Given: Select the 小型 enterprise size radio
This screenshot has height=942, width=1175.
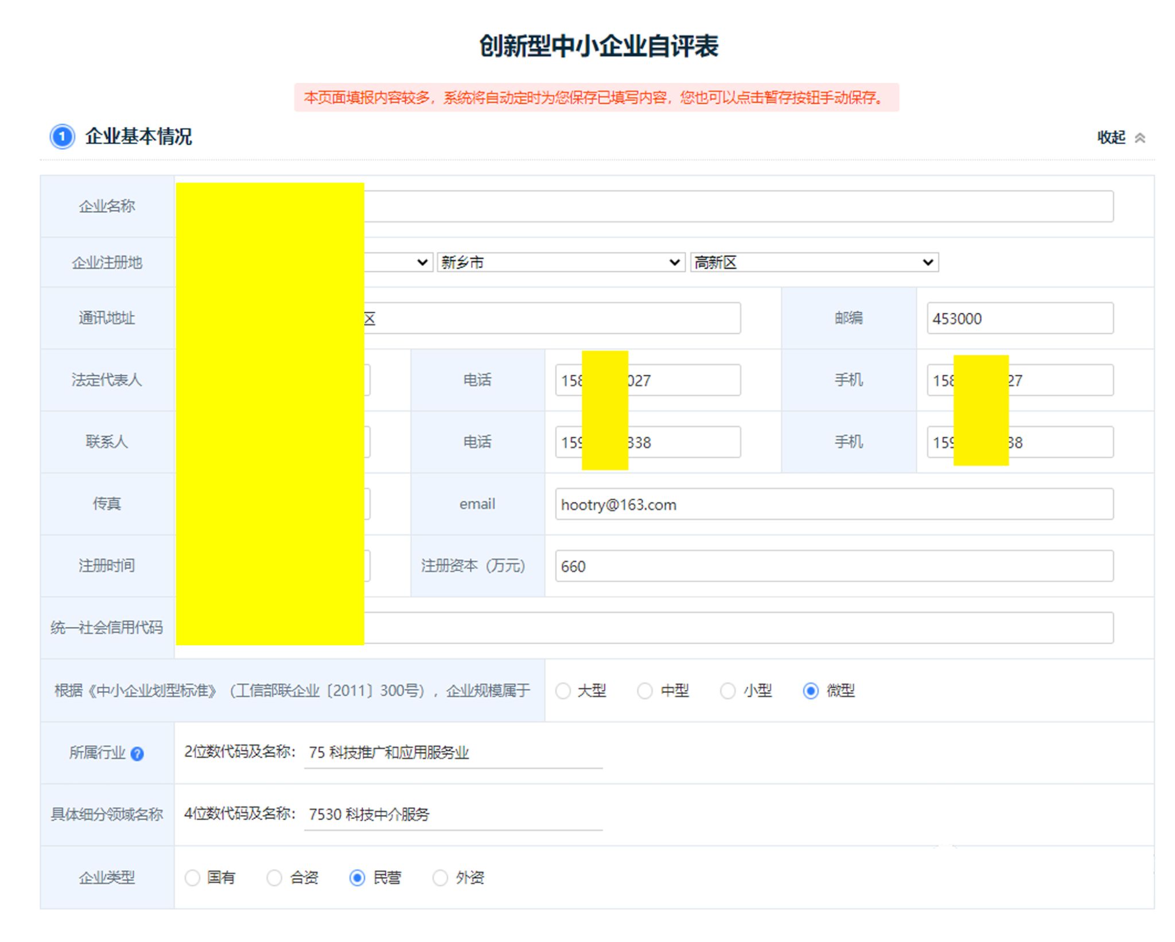Looking at the screenshot, I should point(727,691).
